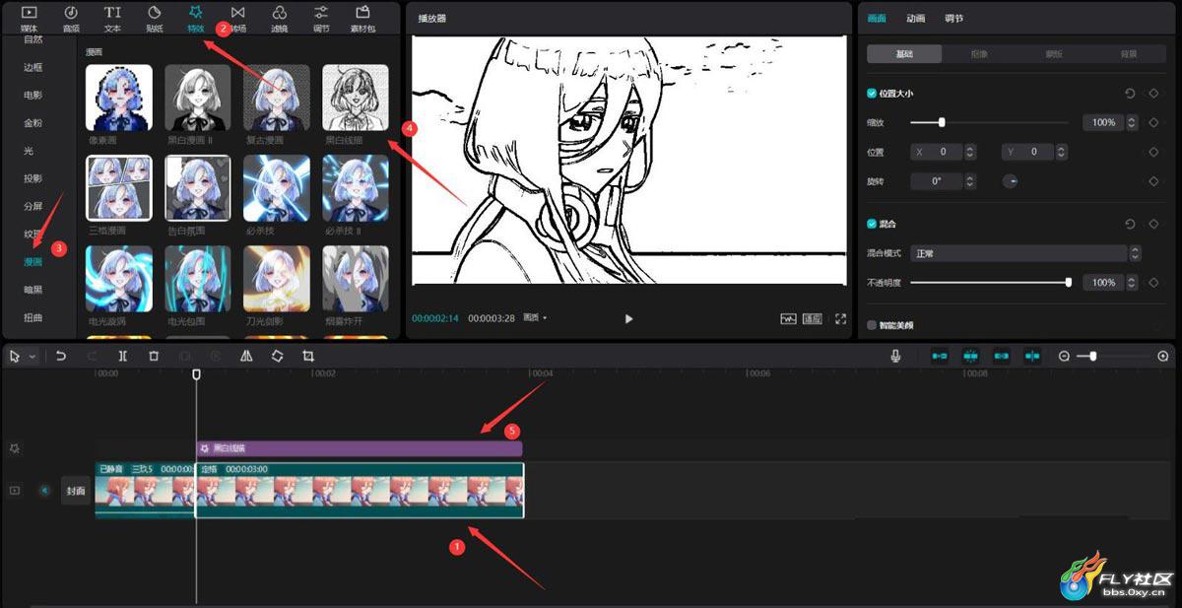1182x608 pixels.
Task: Select the 电影 effects category
Action: pyautogui.click(x=33, y=95)
